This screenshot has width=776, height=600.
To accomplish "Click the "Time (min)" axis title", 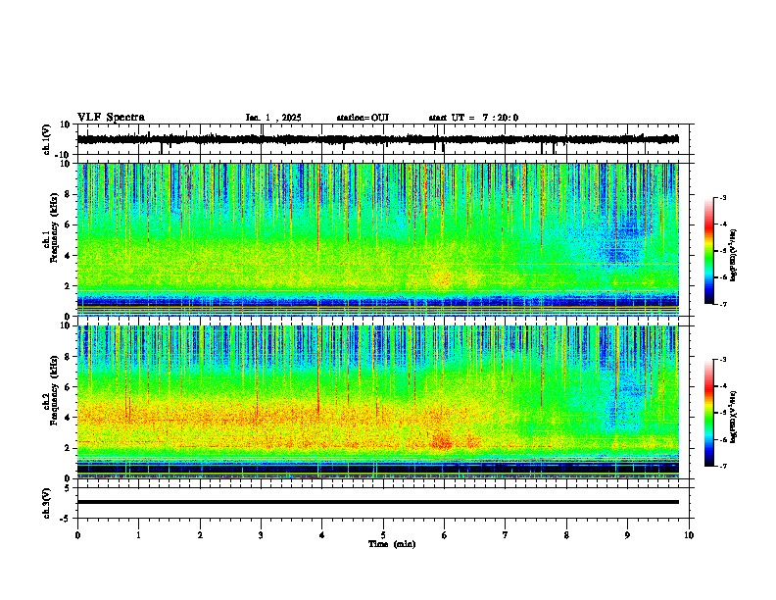I will pos(392,544).
